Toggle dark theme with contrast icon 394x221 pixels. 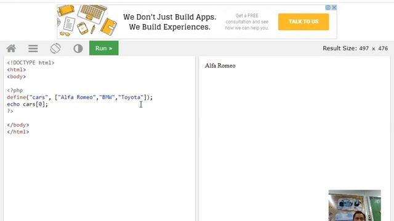tap(78, 48)
